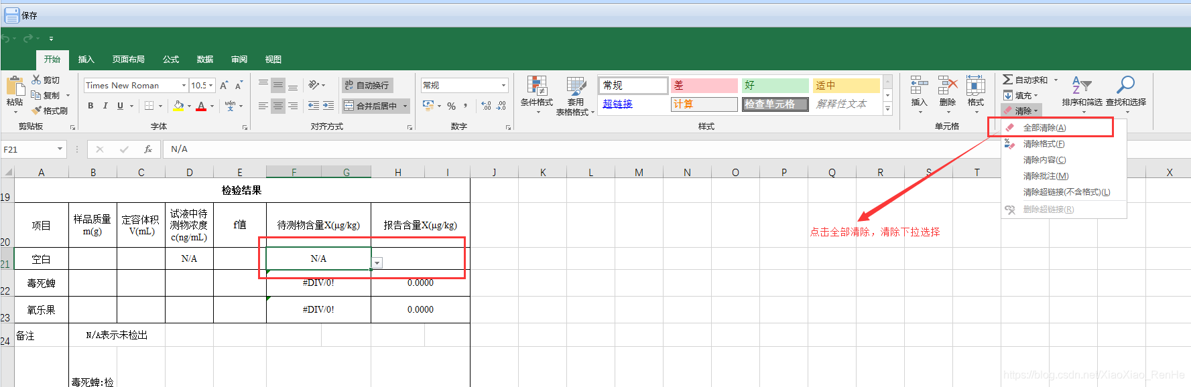This screenshot has height=387, width=1191.
Task: Increase font size with larger A icon
Action: pos(224,86)
